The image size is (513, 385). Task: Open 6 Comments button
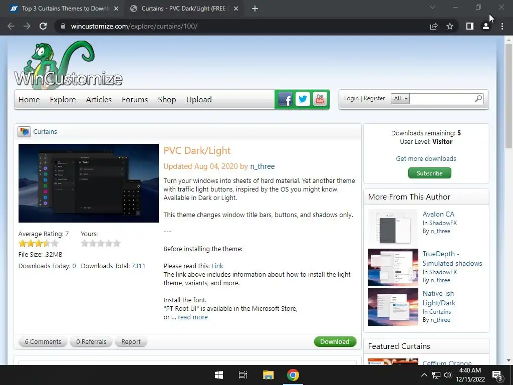(43, 341)
